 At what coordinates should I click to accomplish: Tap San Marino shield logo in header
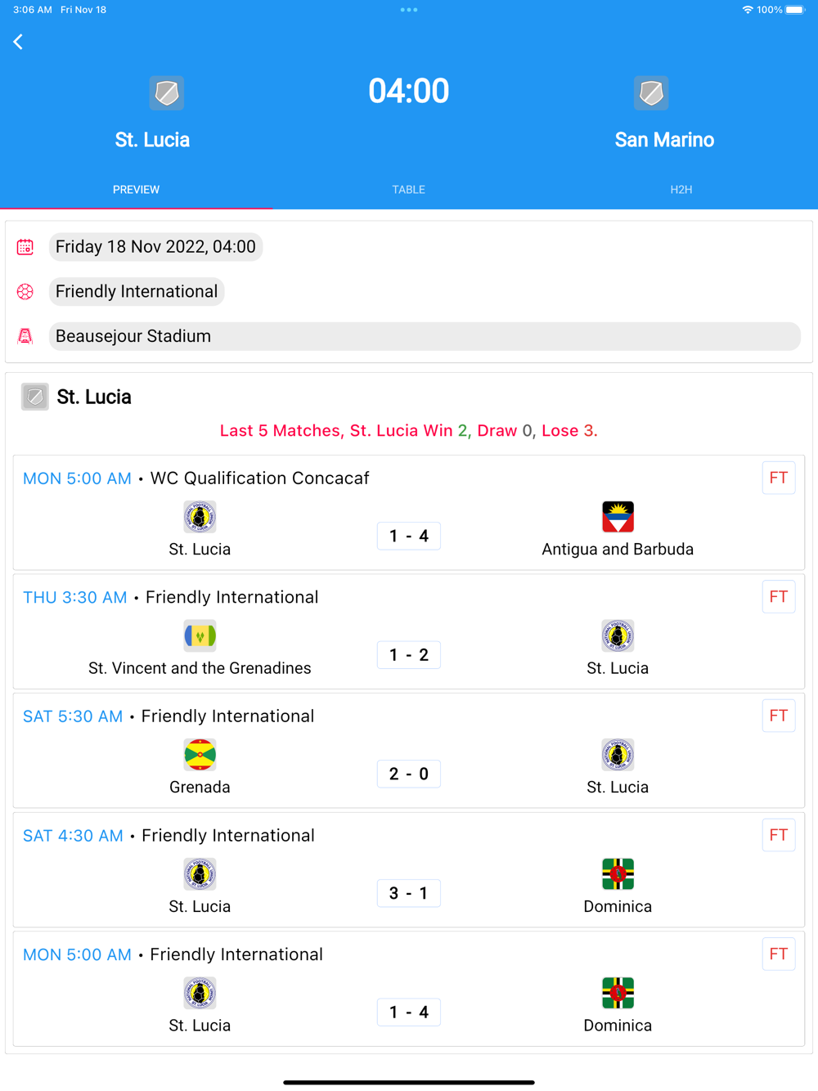651,93
